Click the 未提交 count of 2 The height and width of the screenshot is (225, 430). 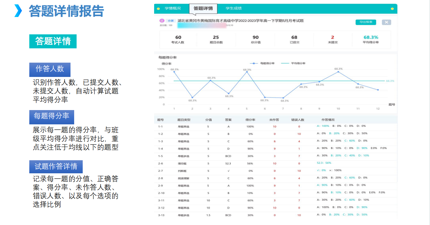click(x=333, y=37)
